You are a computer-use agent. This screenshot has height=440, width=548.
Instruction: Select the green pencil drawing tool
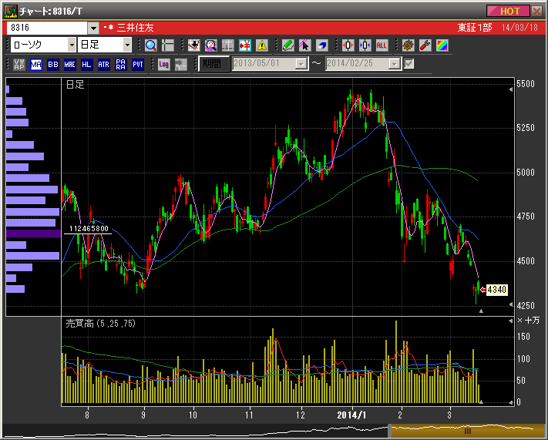click(x=287, y=45)
